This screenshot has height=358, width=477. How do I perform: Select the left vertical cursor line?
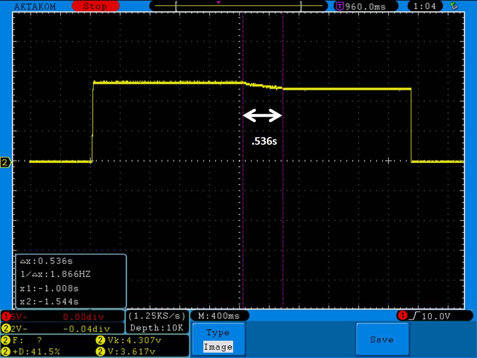pos(243,199)
